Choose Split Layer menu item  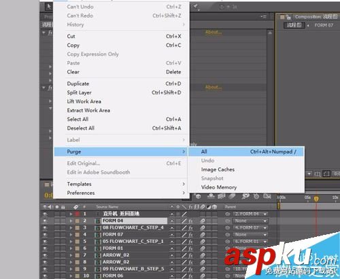tap(121, 92)
